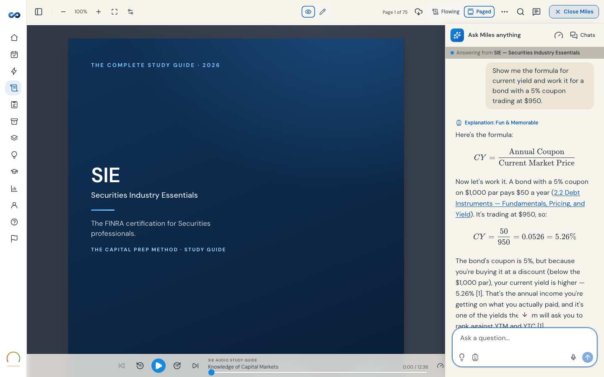Viewport: 604px width, 377px height.
Task: Zoom in with the plus icon
Action: pos(99,12)
